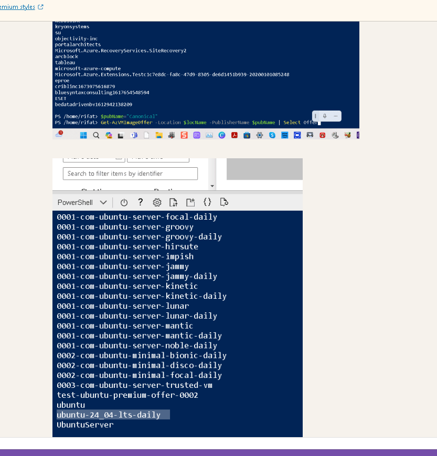The width and height of the screenshot is (437, 456).
Task: Open the three-dots menu in the floating toolbar
Action: 335,116
